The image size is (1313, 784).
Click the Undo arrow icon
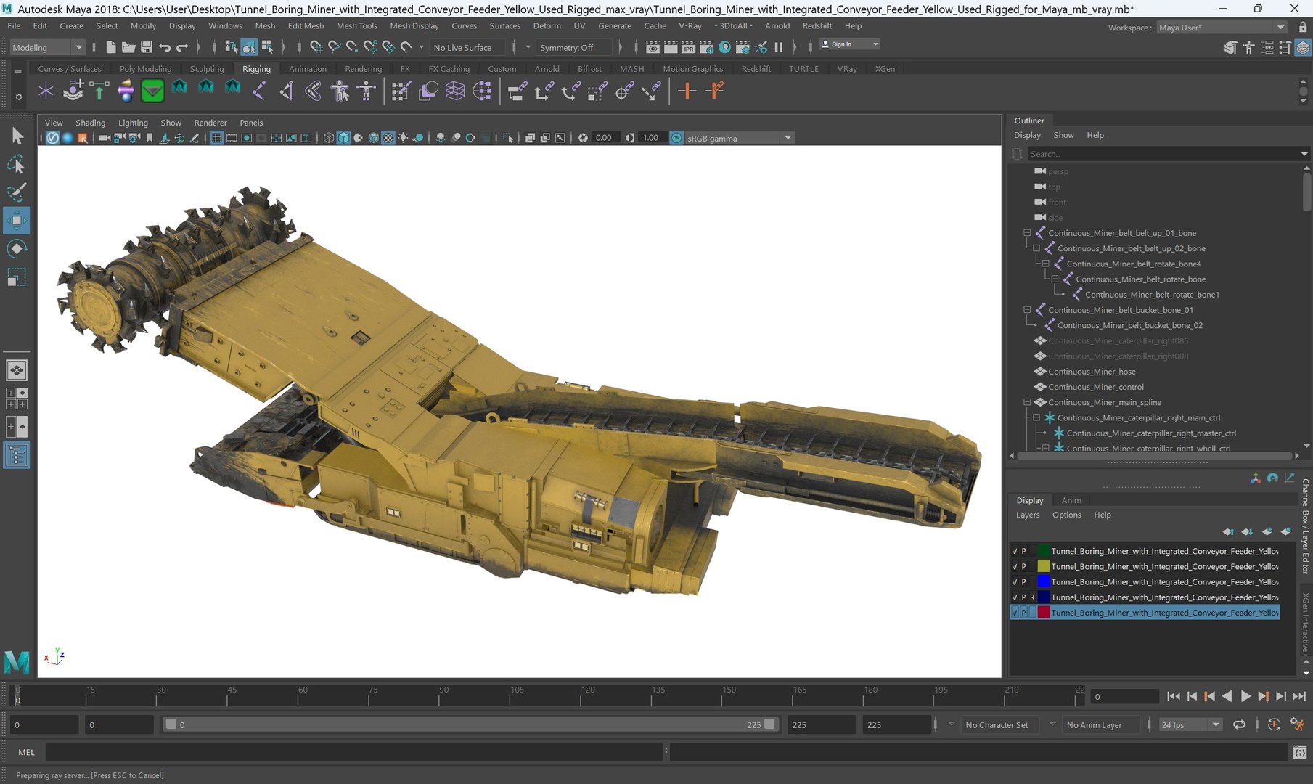click(165, 47)
